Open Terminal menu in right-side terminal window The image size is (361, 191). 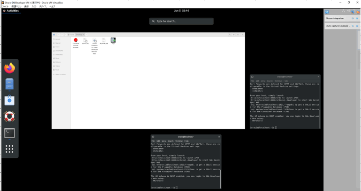tap(278, 81)
